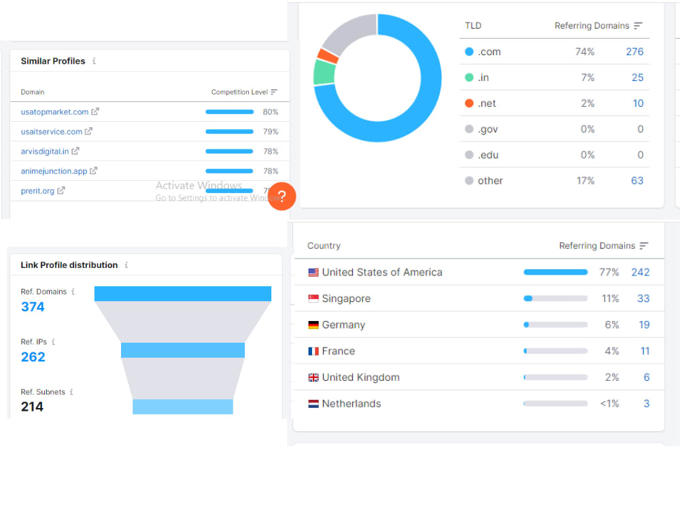Click the France flag icon
This screenshot has width=680, height=510.
tap(313, 352)
